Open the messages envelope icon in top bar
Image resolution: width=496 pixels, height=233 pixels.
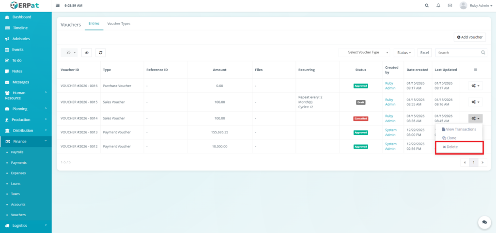coord(450,5)
